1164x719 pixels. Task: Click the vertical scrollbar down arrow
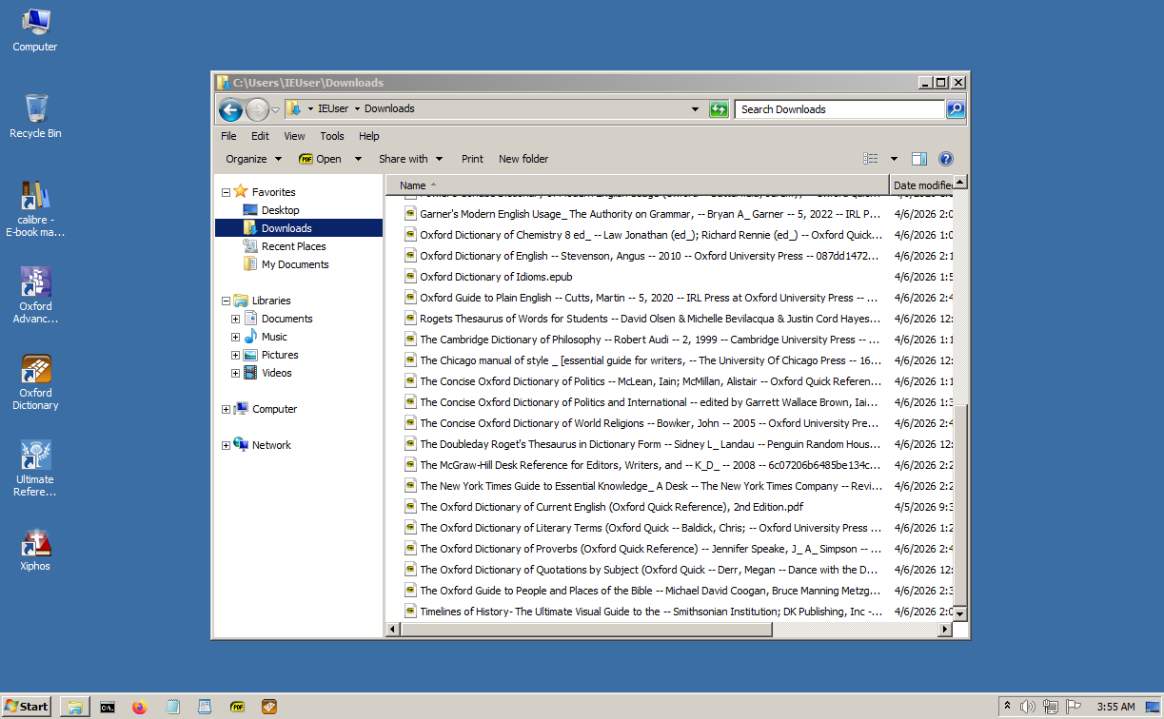[x=960, y=613]
